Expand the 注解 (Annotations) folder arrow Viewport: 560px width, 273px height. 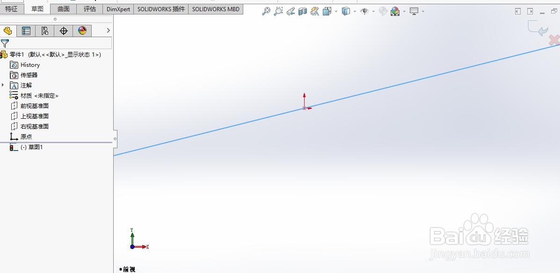coord(3,85)
